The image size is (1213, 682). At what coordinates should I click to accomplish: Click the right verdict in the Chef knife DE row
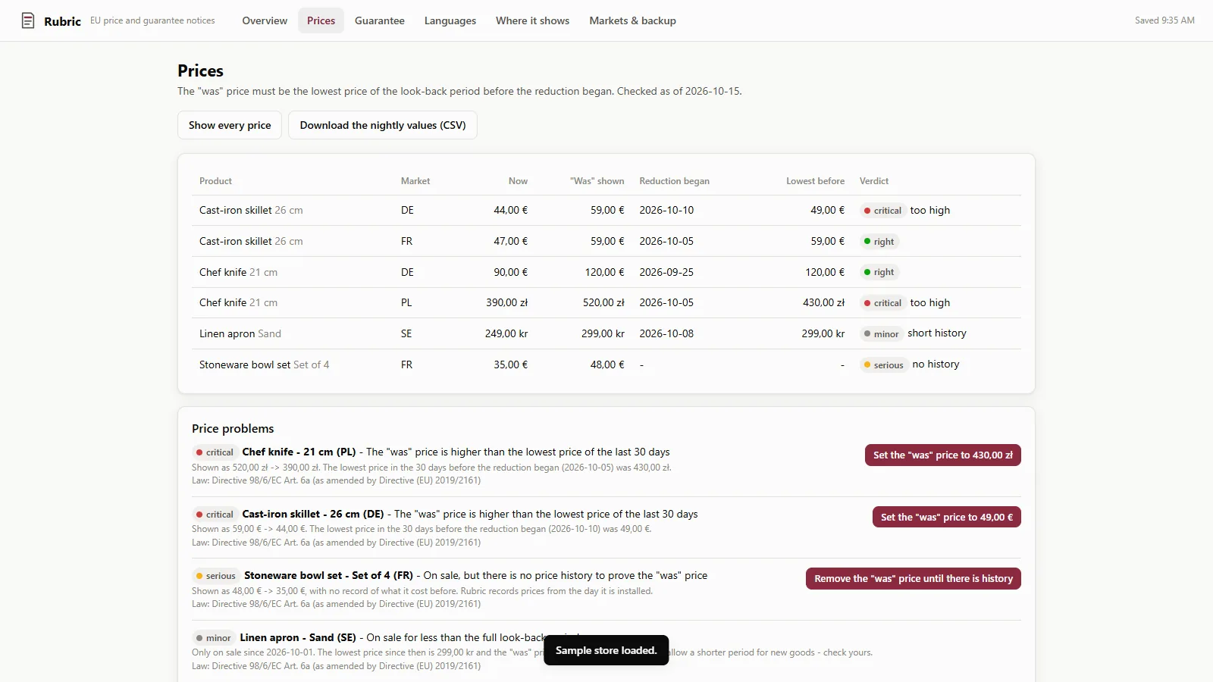[879, 272]
